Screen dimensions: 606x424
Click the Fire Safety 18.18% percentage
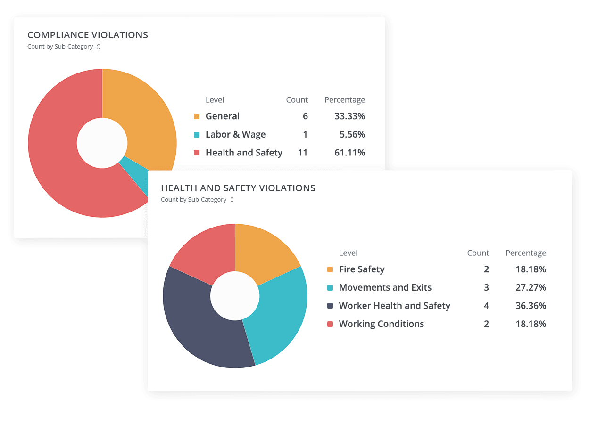531,269
